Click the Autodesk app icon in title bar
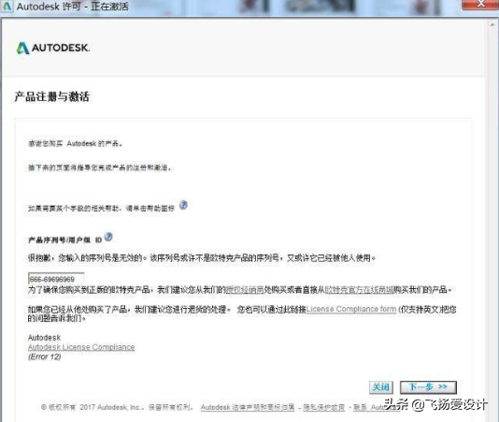 coord(7,7)
